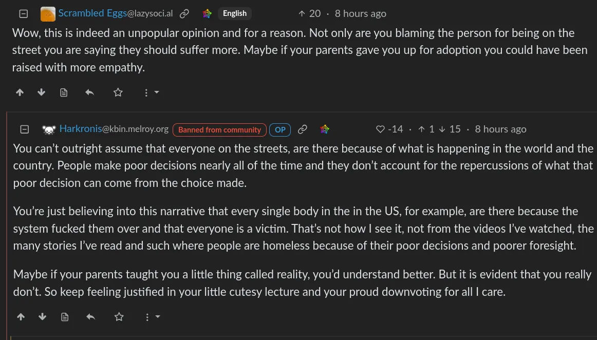Click the English language tag
The image size is (597, 340).
point(235,14)
